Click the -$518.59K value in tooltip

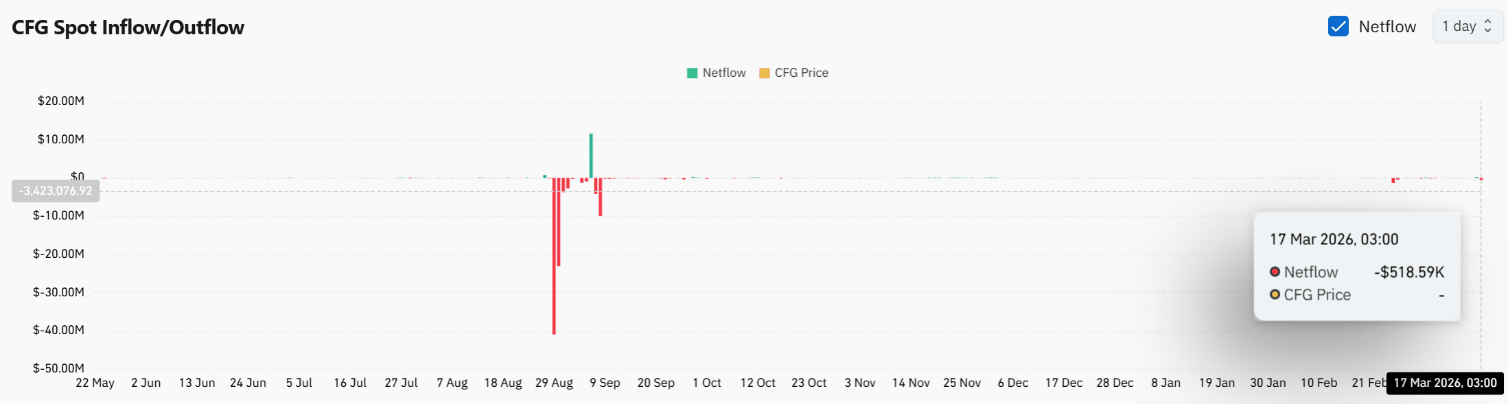pos(1408,272)
